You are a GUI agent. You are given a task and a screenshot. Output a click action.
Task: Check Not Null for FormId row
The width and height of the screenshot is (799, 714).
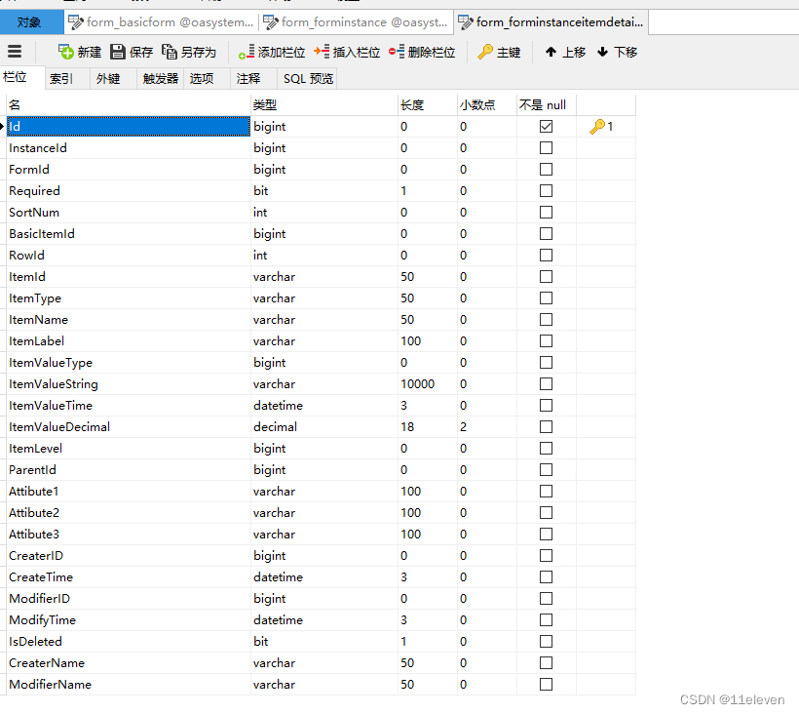click(546, 170)
